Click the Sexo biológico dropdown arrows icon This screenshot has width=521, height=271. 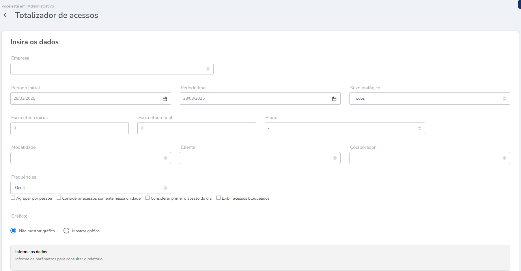504,99
